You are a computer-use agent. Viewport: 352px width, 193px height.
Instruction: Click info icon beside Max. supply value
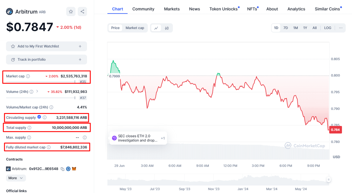pyautogui.click(x=85, y=137)
